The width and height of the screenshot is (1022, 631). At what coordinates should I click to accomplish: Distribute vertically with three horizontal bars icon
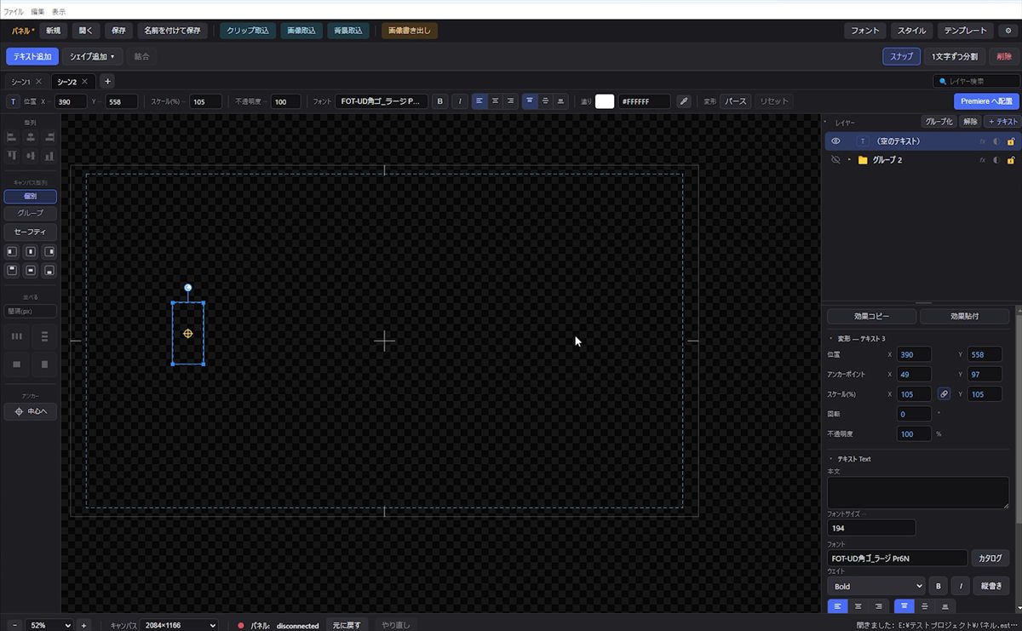click(44, 337)
